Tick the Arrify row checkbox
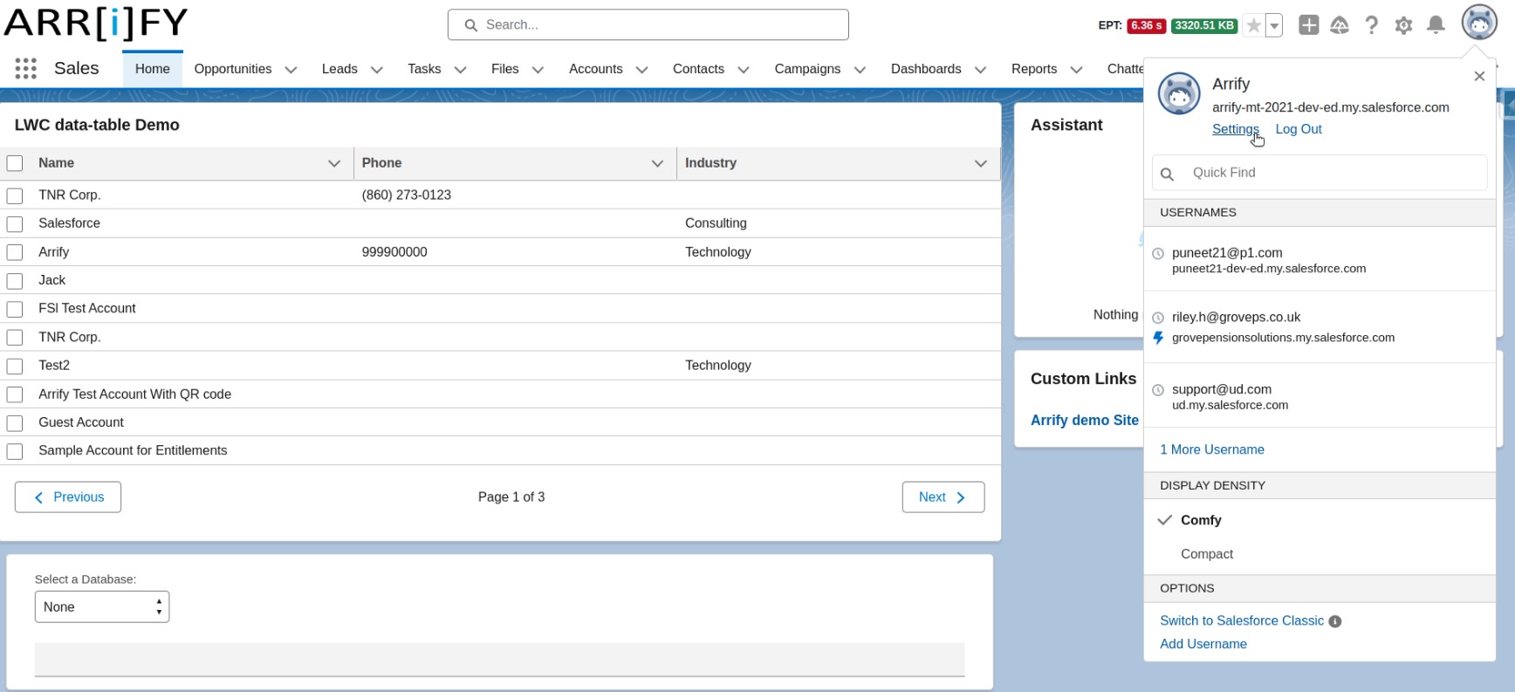Screen dimensions: 1515x692 click(x=15, y=252)
